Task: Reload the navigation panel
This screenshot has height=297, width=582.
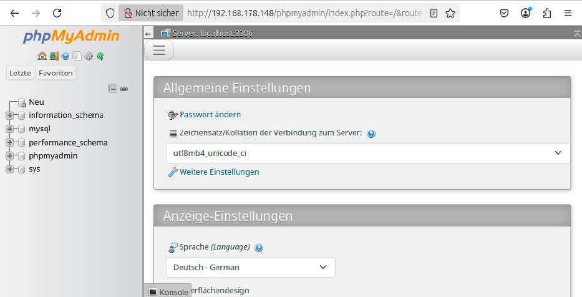Action: point(100,56)
